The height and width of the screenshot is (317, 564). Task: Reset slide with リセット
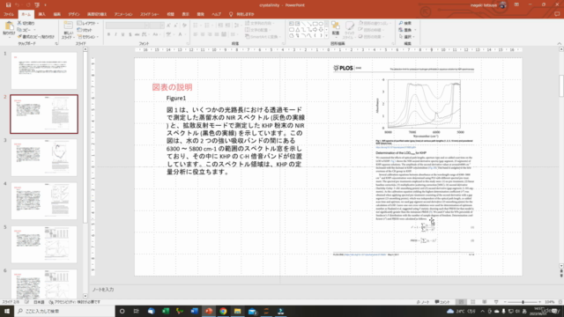coord(85,30)
